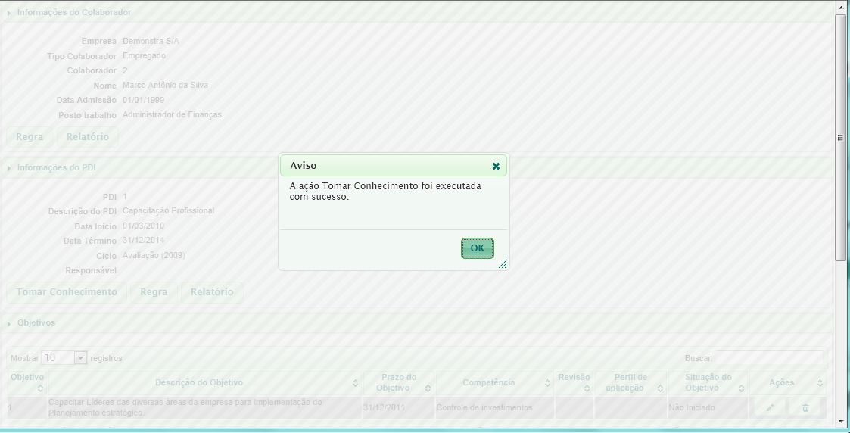Select 'Empregado' collaborator type value
Screen dimensions: 850x433
click(145, 56)
